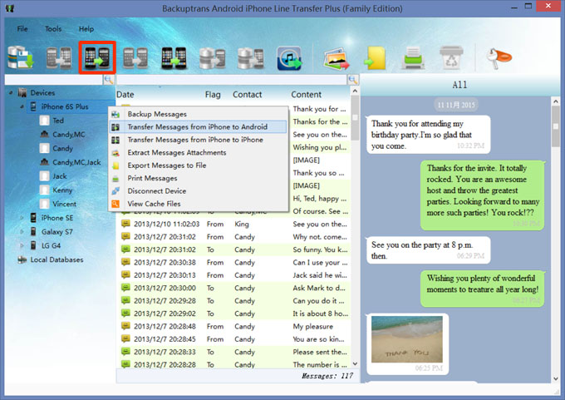Click the message search input field
This screenshot has height=400, width=565.
[x=232, y=80]
